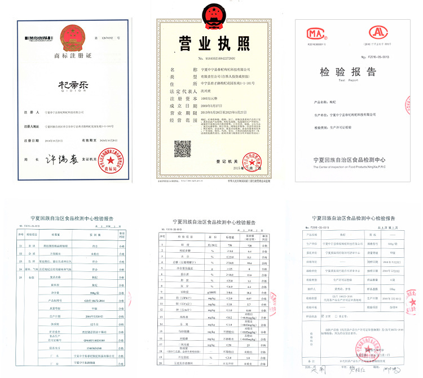Viewport: 423px width, 378px height.
Task: Click 产品名称：枸杞 on the cover page
Action: coord(325,102)
